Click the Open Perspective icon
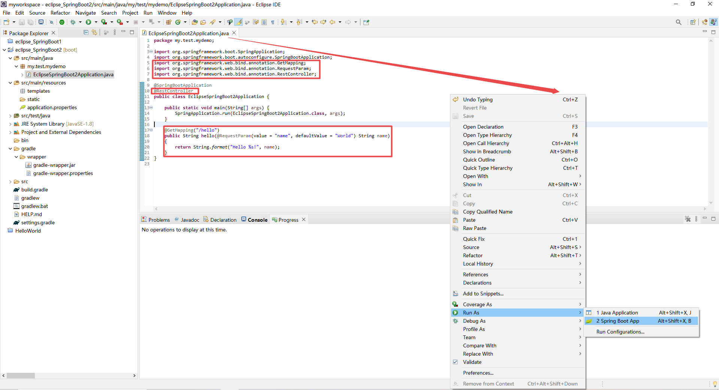 click(x=693, y=22)
